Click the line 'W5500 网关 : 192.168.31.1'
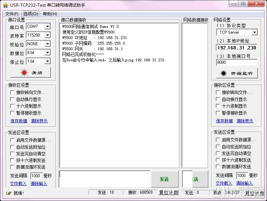This screenshot has width=267, height=201. [x=92, y=49]
